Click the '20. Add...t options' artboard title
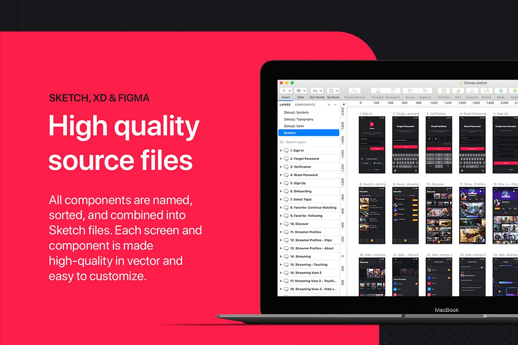518x345 pixels. coord(372,255)
